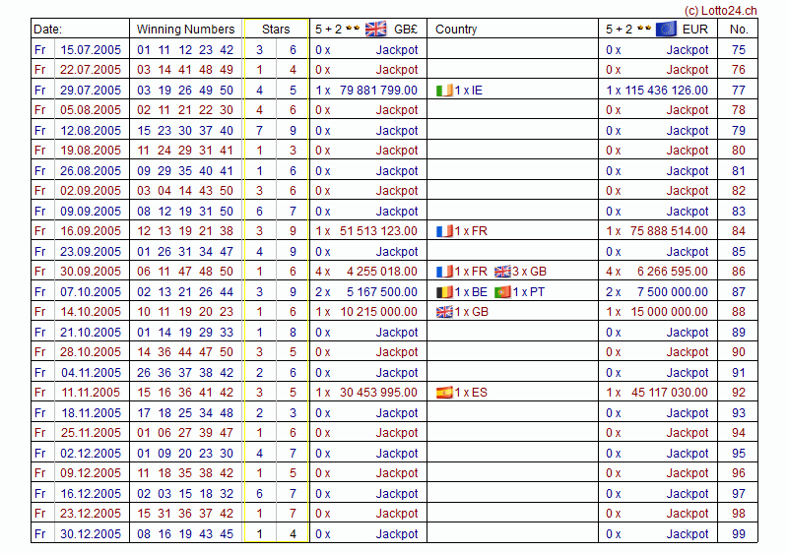The height and width of the screenshot is (553, 788).
Task: Click the French flag in draw 84 row
Action: pos(444,231)
